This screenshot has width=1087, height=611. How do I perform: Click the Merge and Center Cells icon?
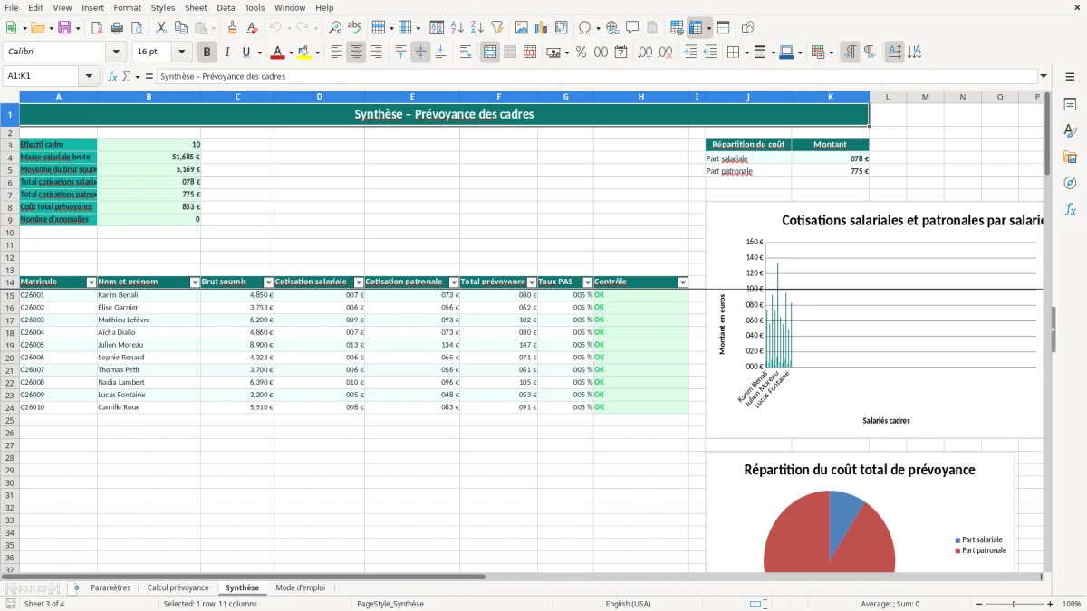tap(490, 53)
